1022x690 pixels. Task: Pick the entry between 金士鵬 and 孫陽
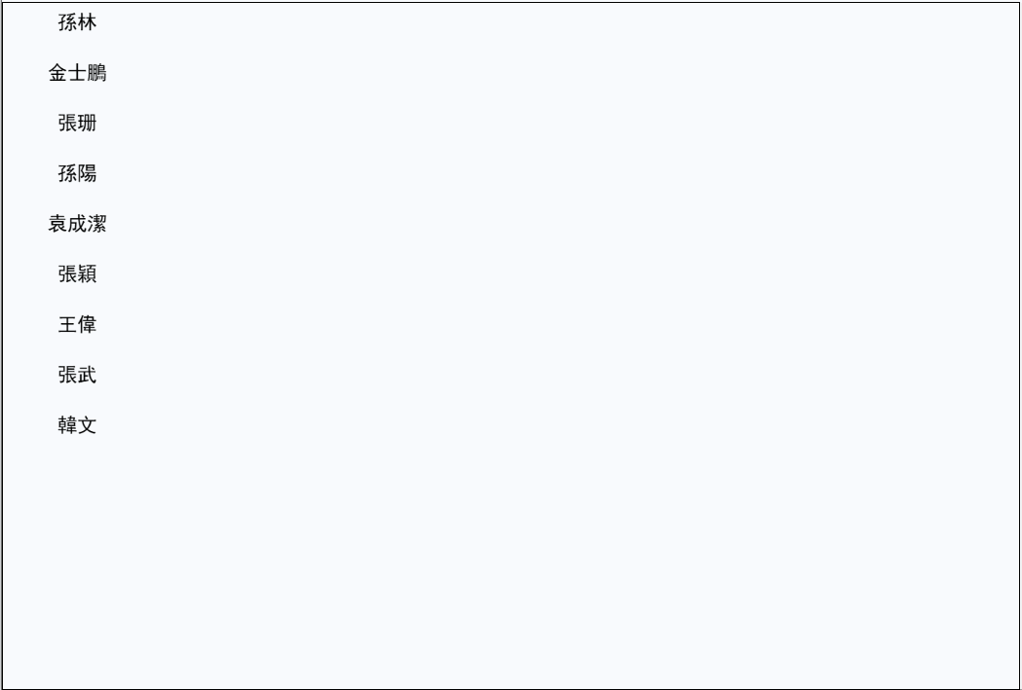click(77, 123)
